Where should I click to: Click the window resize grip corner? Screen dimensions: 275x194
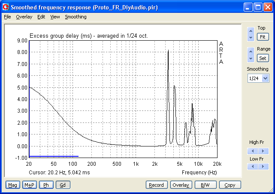(x=271, y=190)
